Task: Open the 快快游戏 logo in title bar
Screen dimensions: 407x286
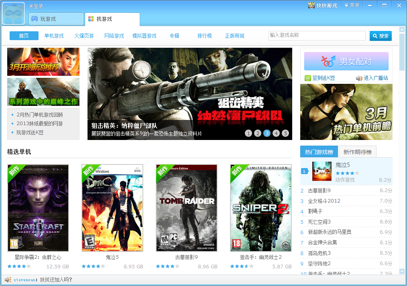Action: click(x=323, y=5)
